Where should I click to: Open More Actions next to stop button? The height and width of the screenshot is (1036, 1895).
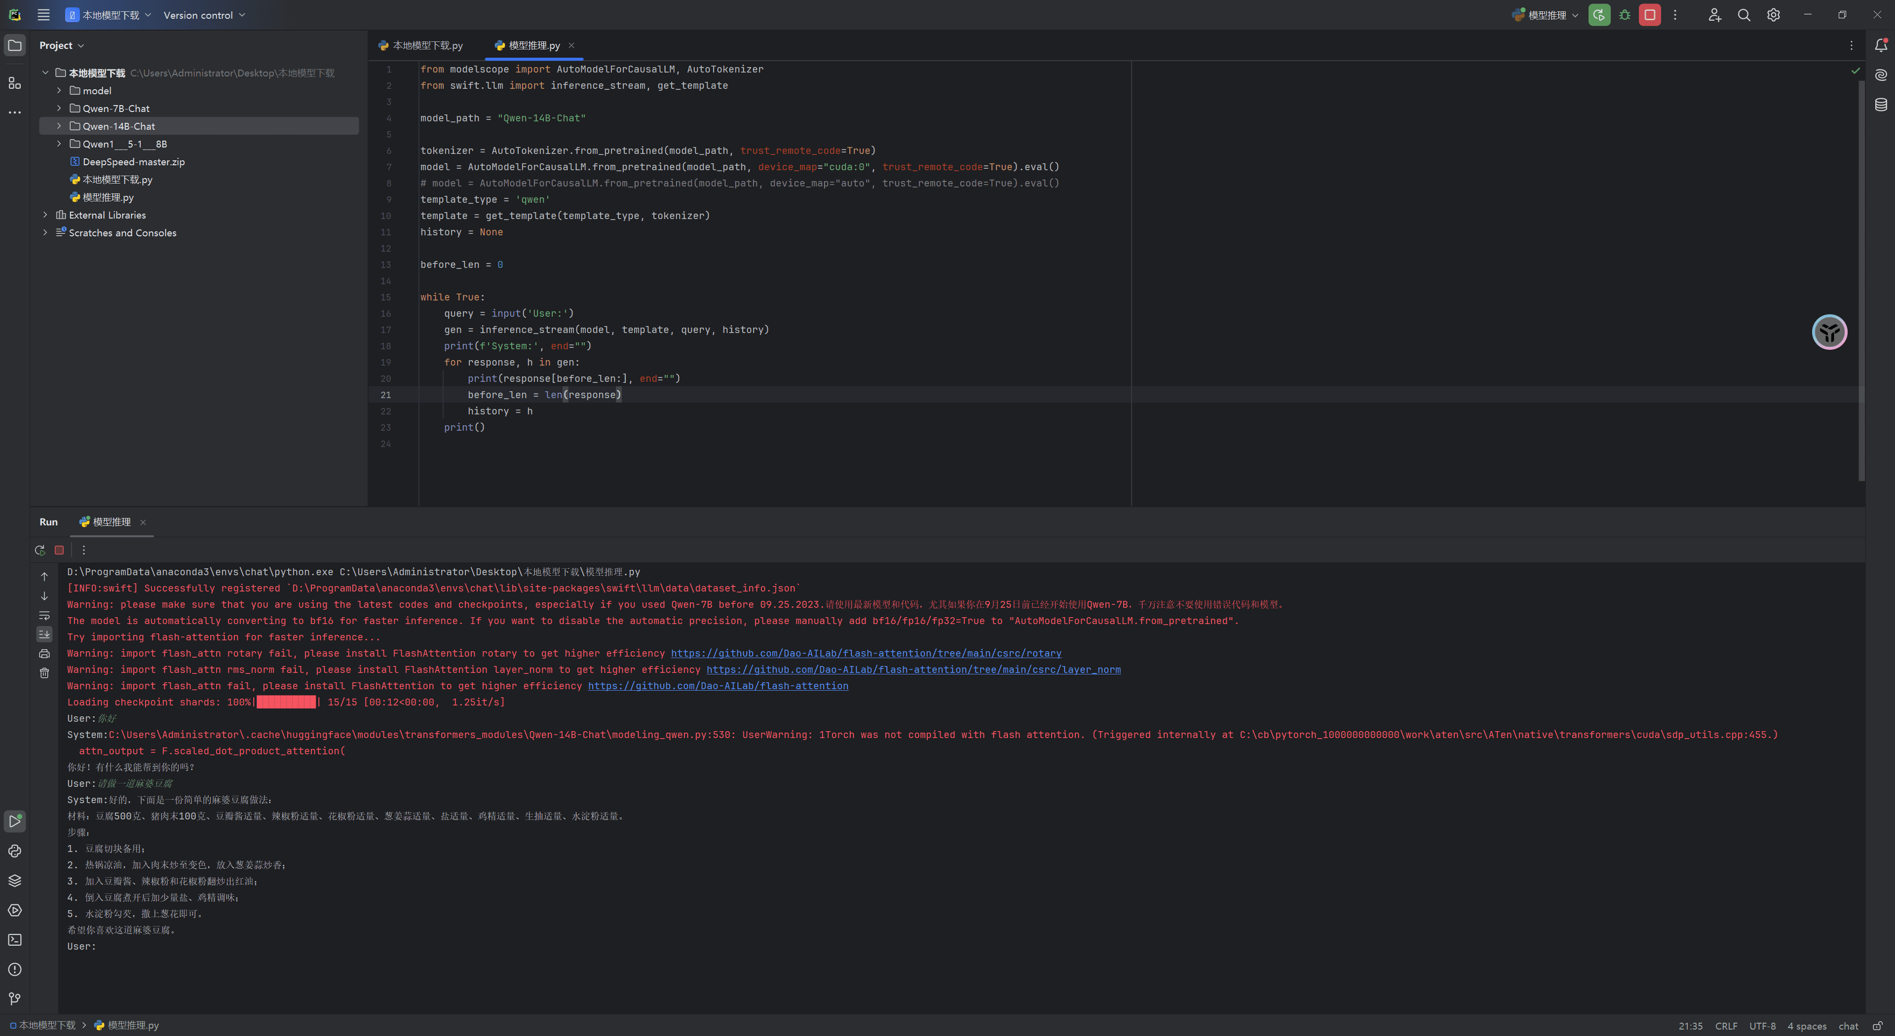1675,15
